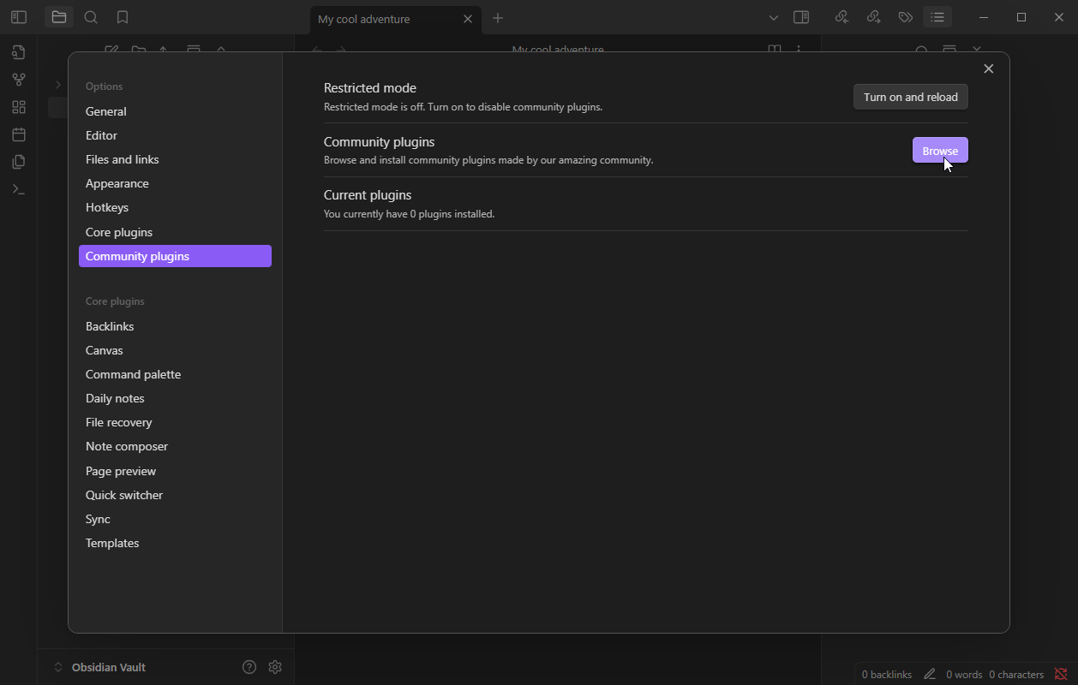Show outgoing links tab icon
This screenshot has height=685, width=1078.
coord(873,17)
